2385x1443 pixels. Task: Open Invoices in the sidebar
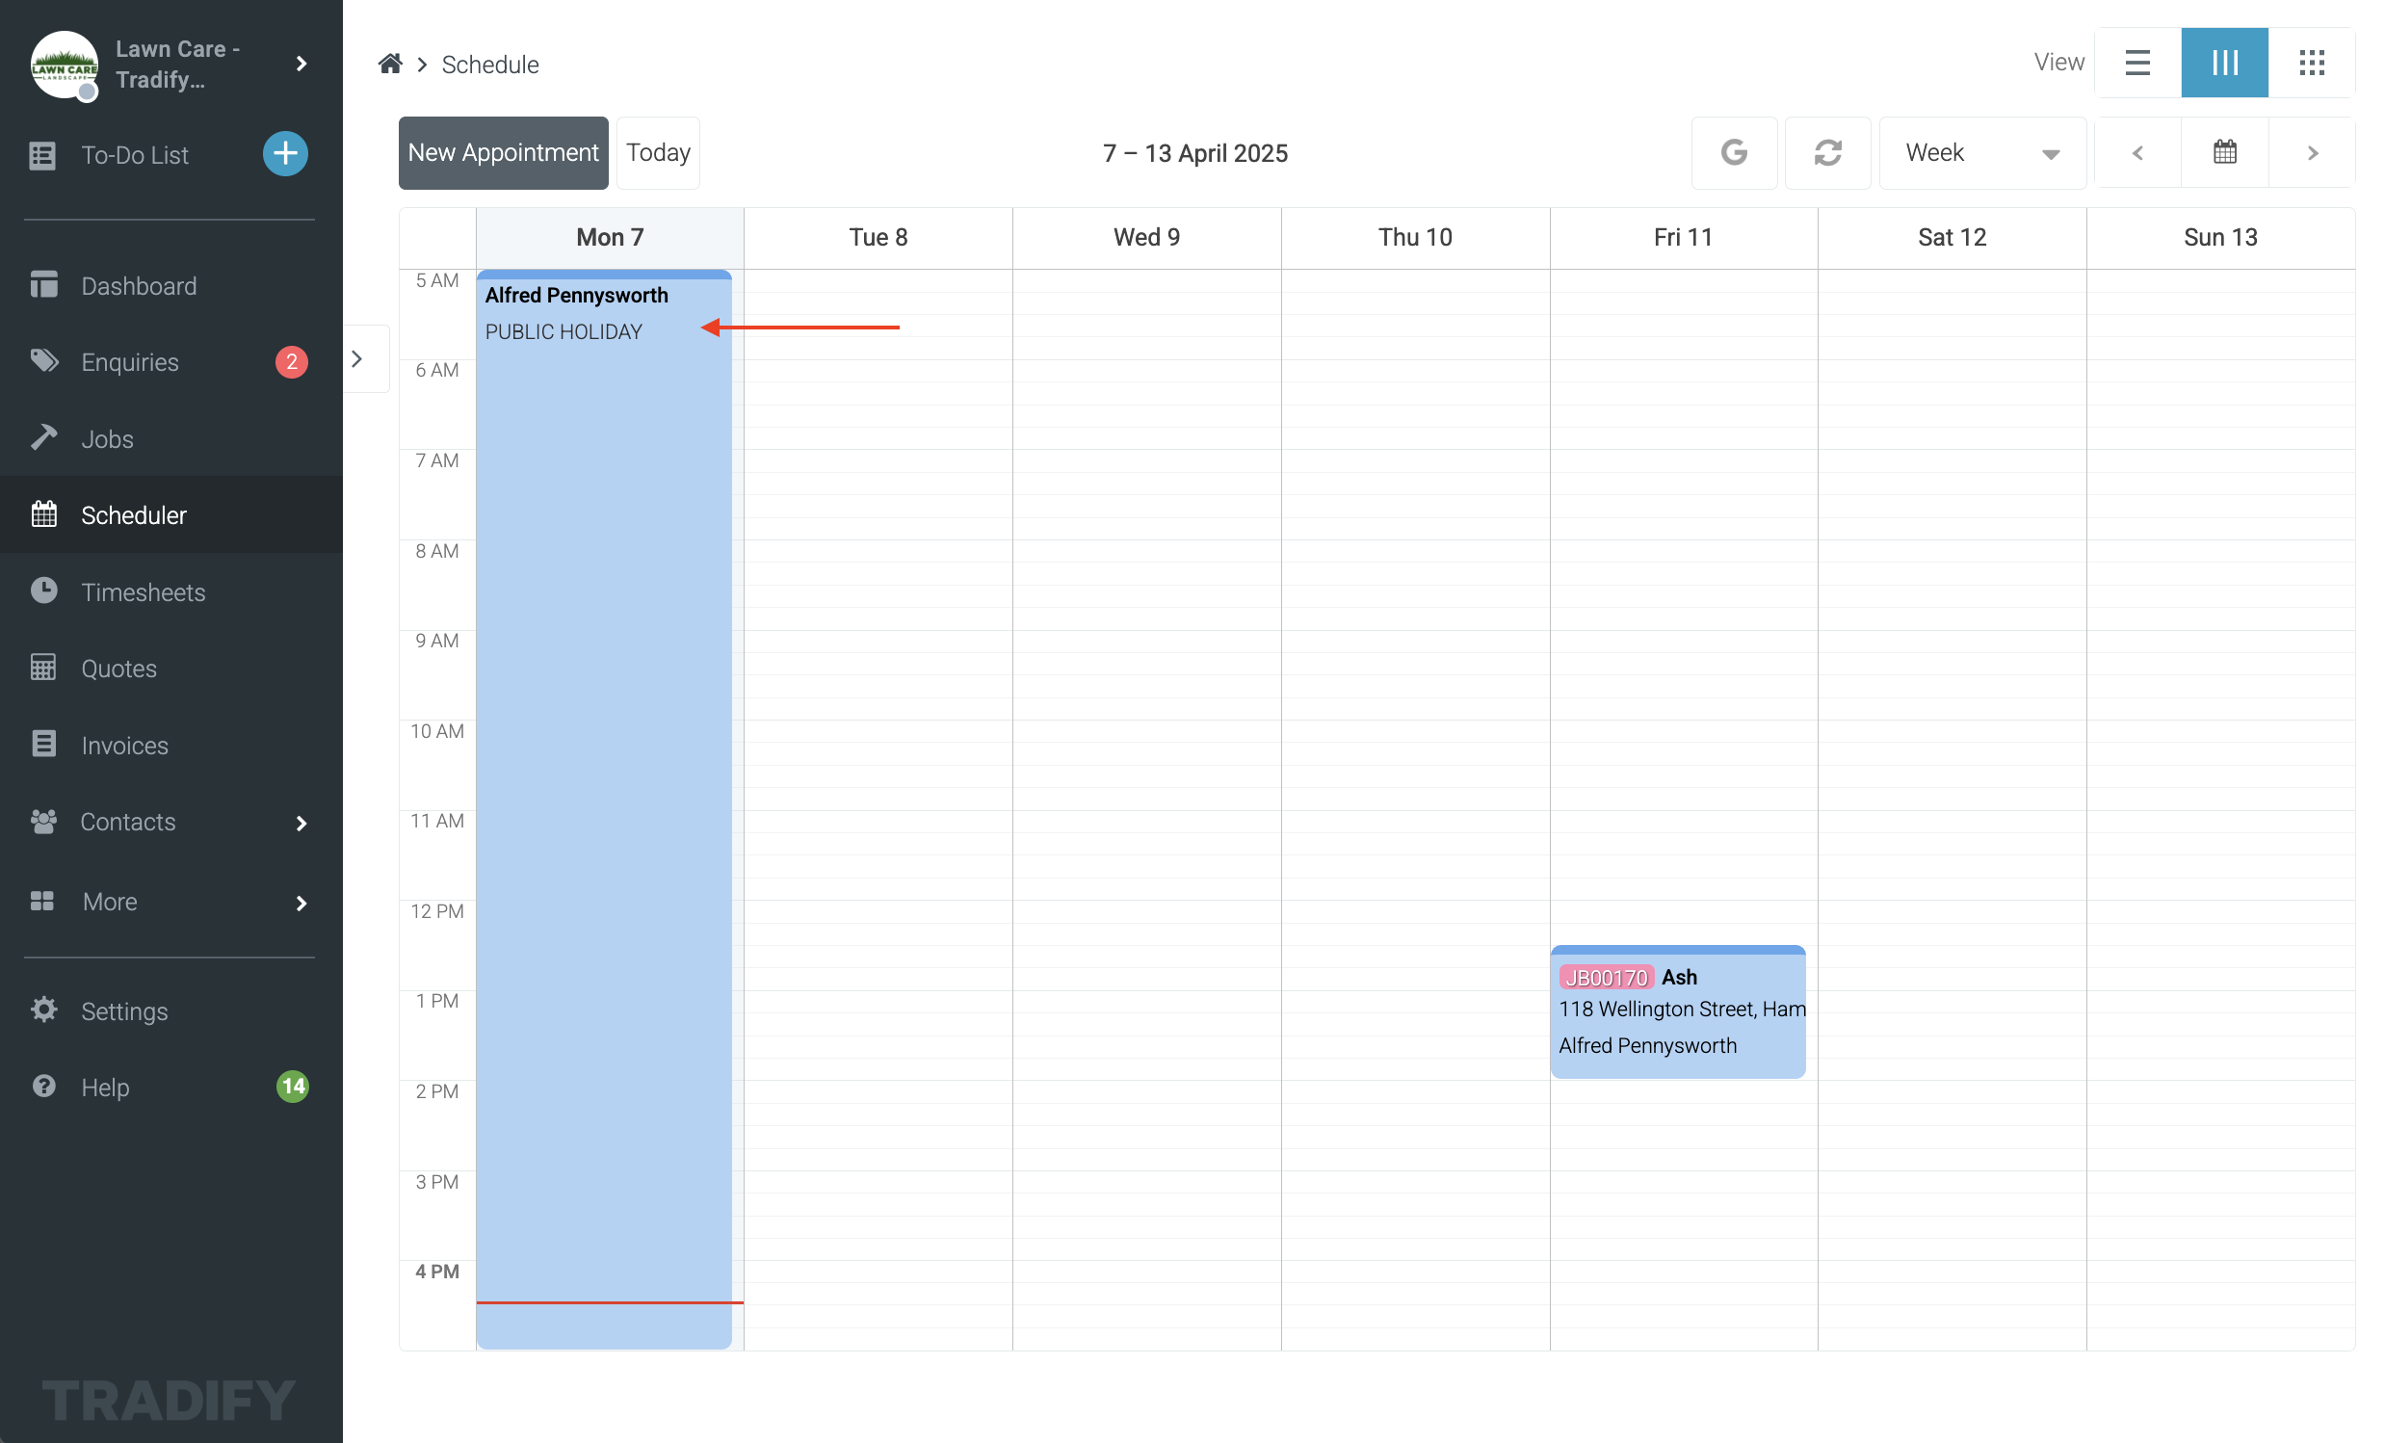click(x=171, y=745)
